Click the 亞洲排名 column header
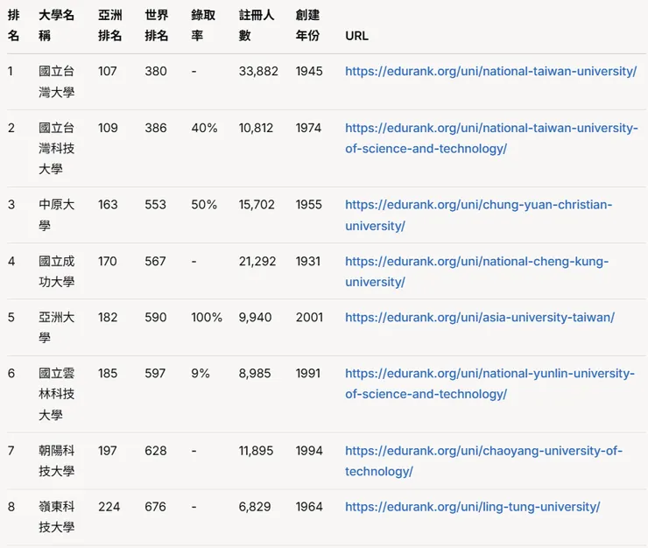 [x=110, y=25]
